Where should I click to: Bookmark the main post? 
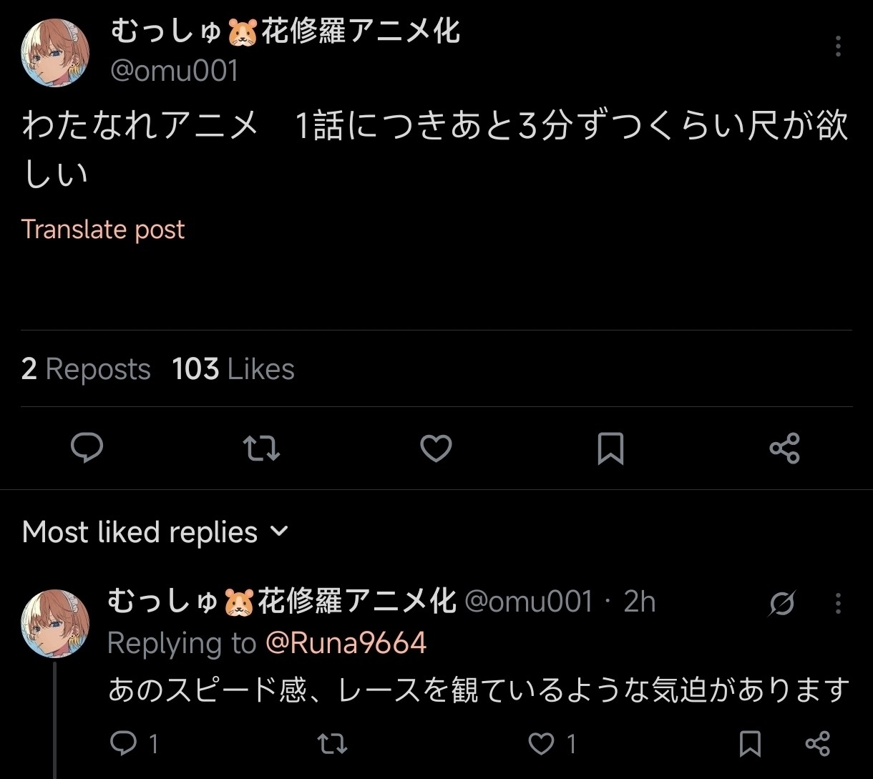click(x=610, y=449)
